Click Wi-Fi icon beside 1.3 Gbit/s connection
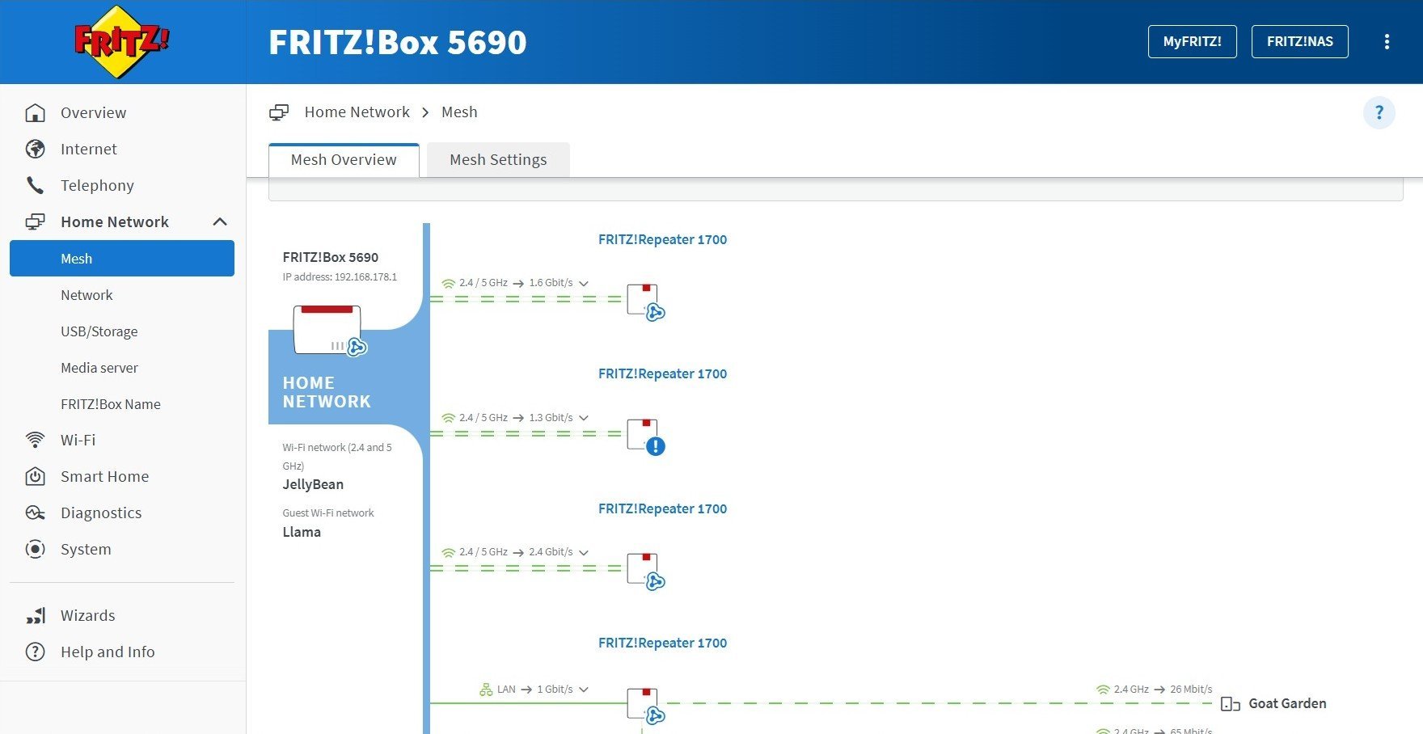The image size is (1423, 734). [448, 418]
